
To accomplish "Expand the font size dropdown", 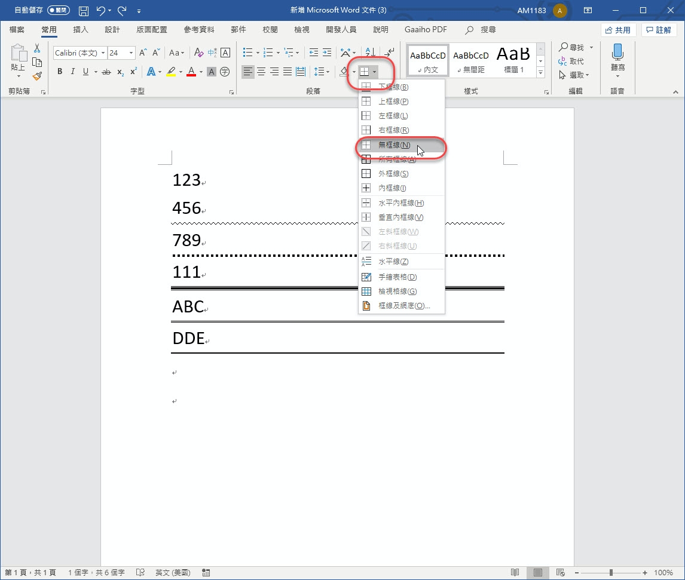I will pyautogui.click(x=131, y=53).
